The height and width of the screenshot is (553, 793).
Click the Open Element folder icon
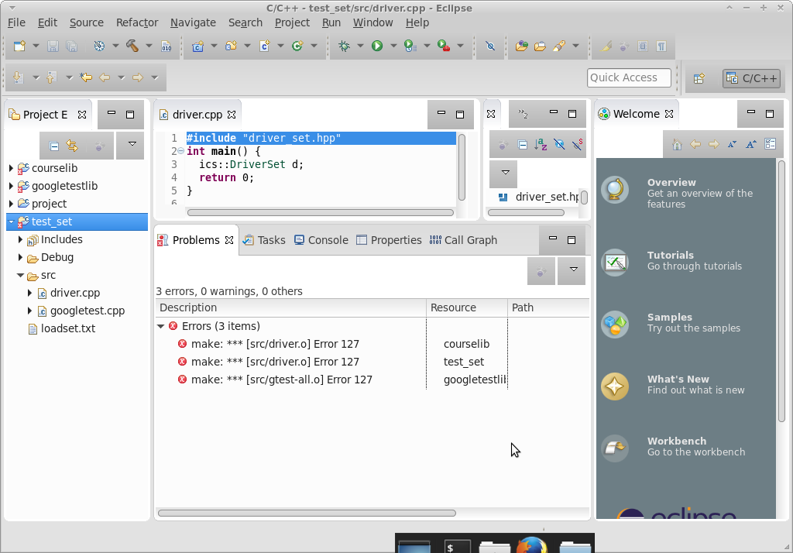(521, 46)
